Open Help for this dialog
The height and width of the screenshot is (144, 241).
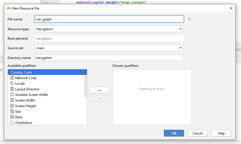[x=221, y=133]
